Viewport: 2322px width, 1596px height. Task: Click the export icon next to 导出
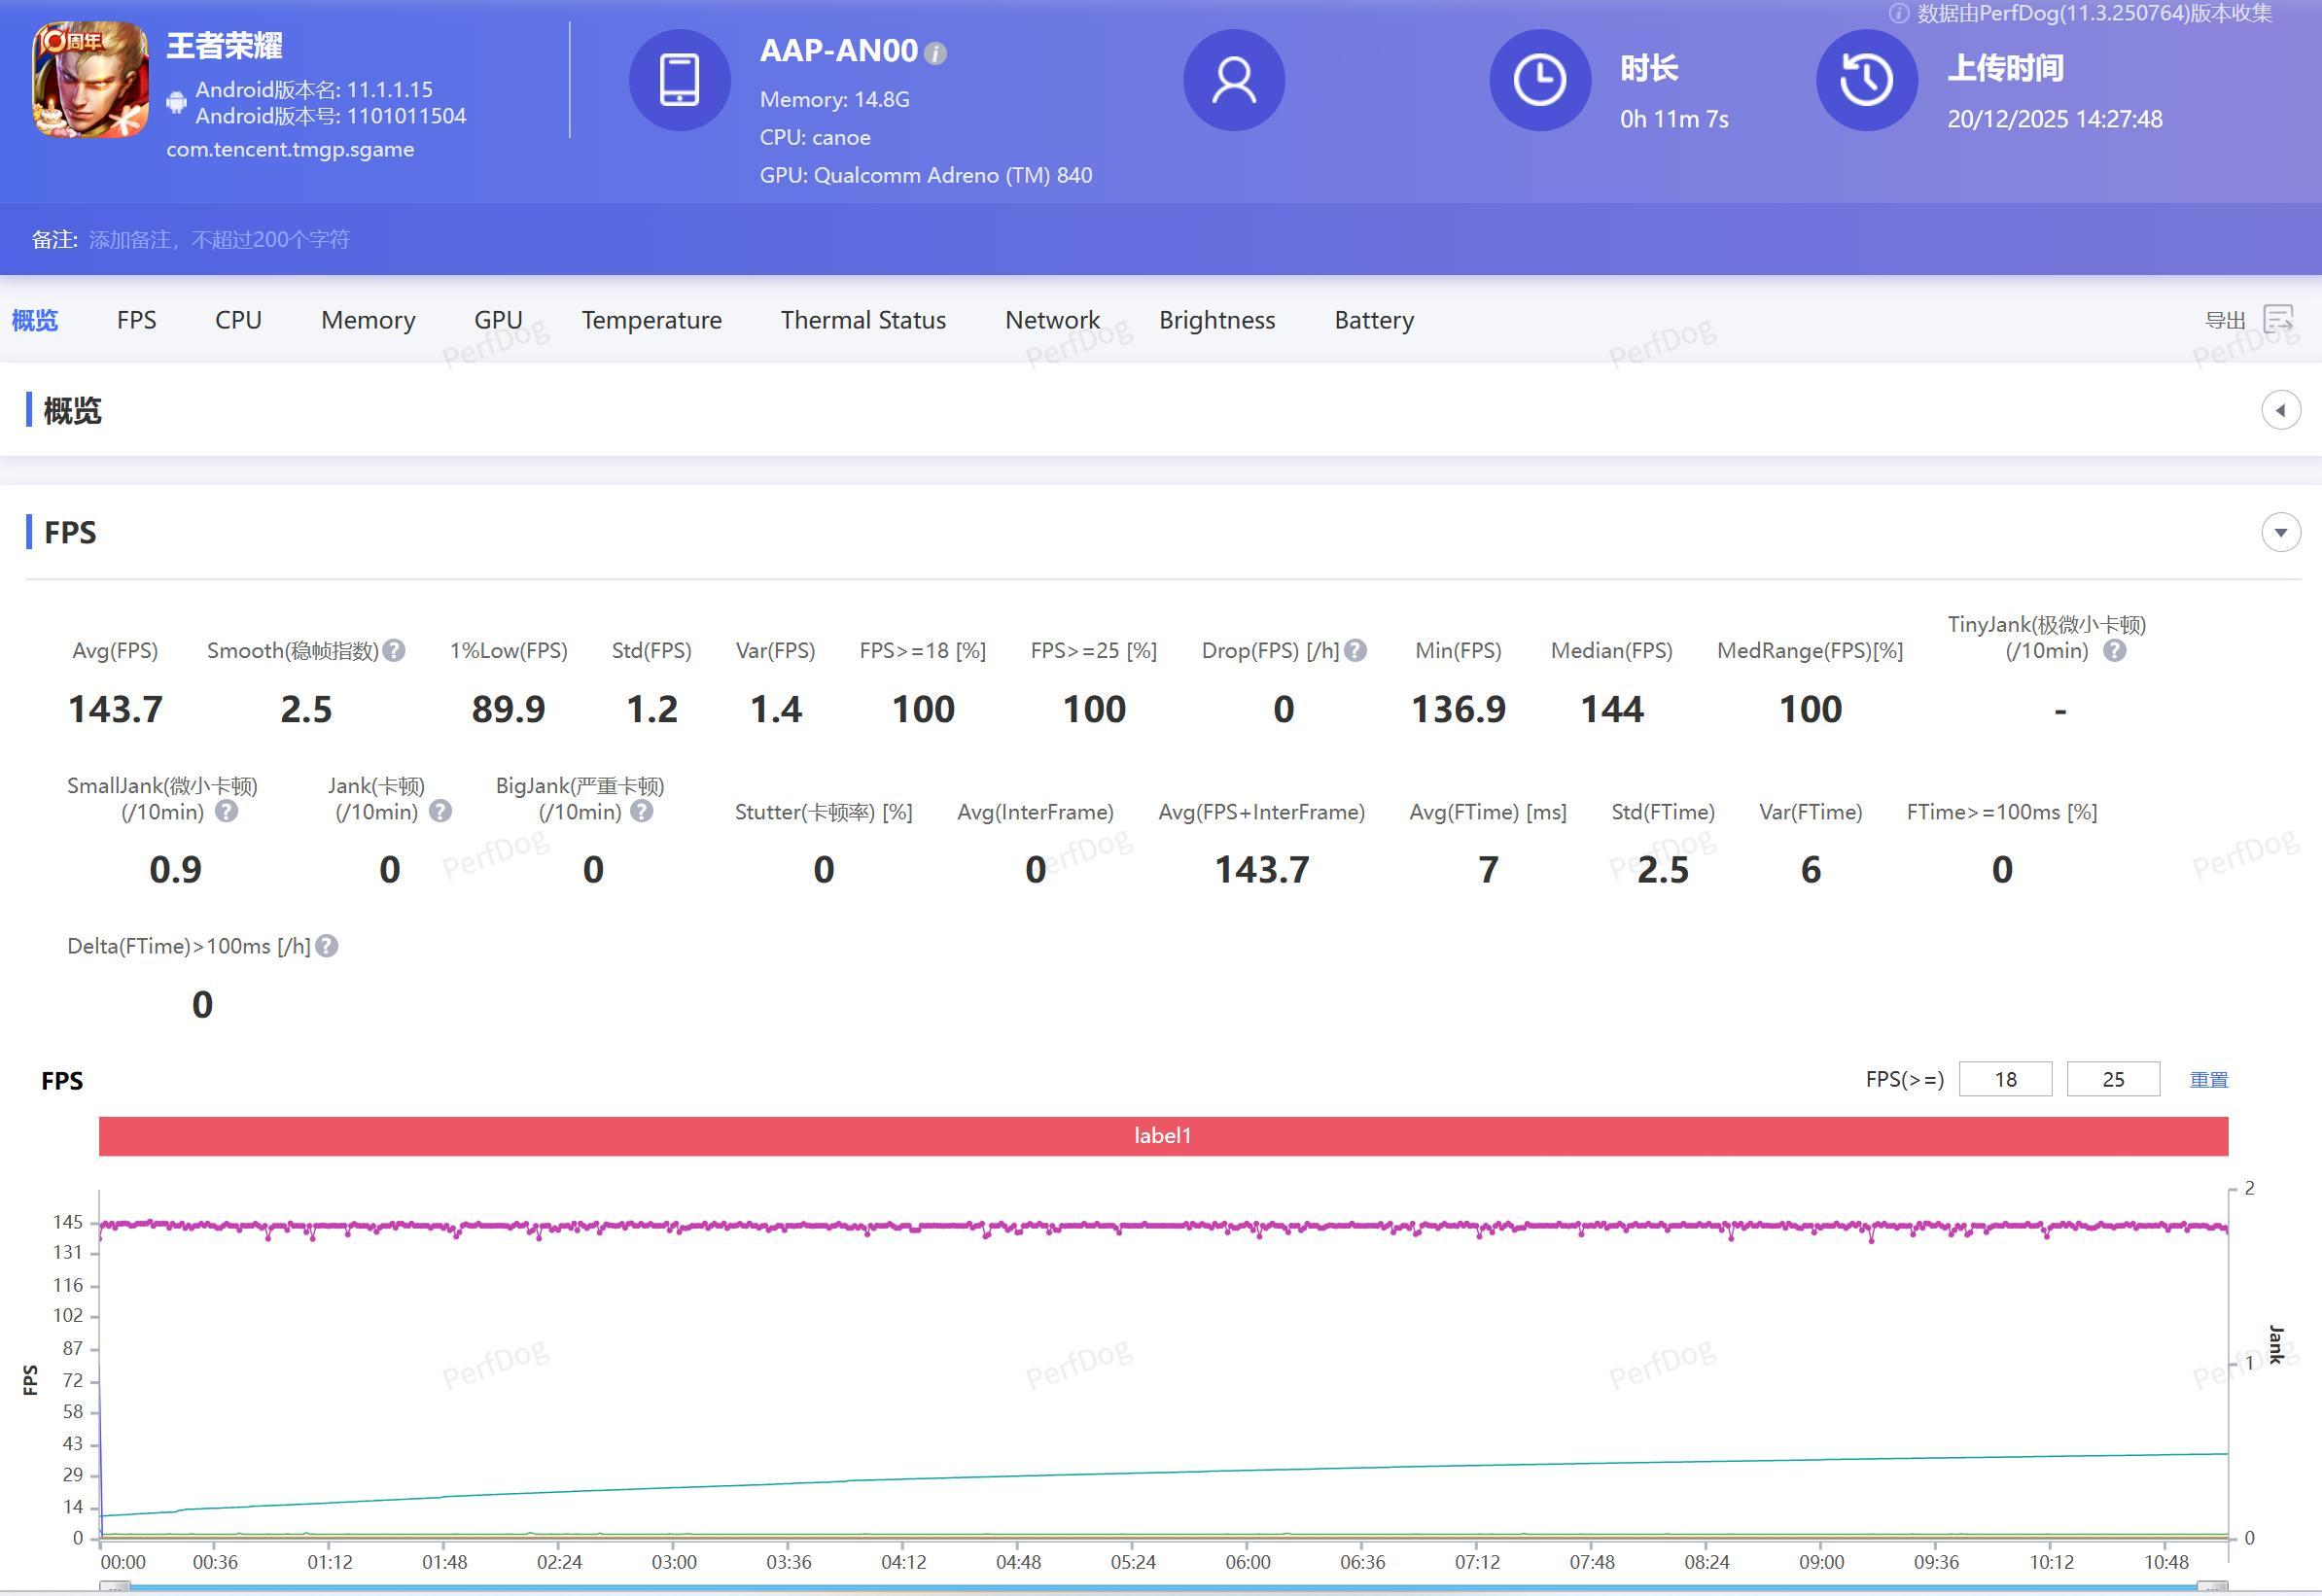point(2278,320)
